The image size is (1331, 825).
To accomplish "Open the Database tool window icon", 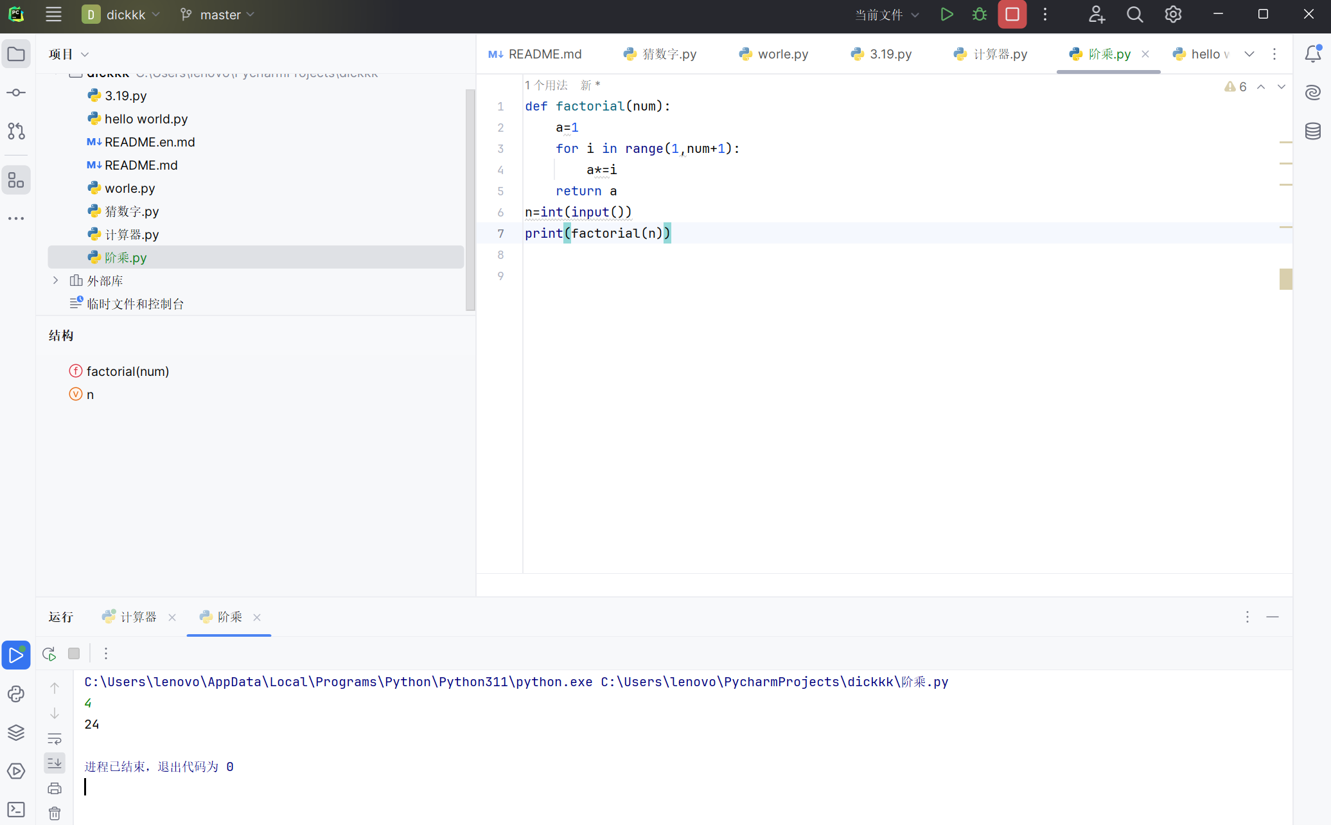I will [x=1313, y=131].
